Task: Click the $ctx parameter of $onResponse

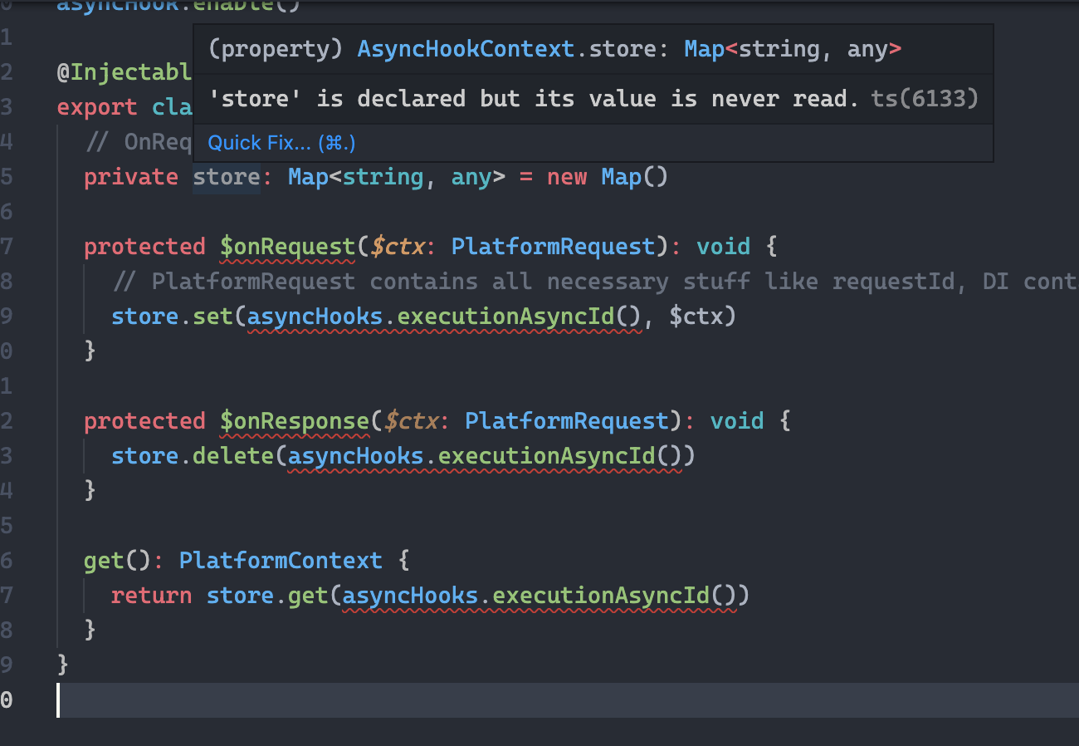Action: [411, 421]
